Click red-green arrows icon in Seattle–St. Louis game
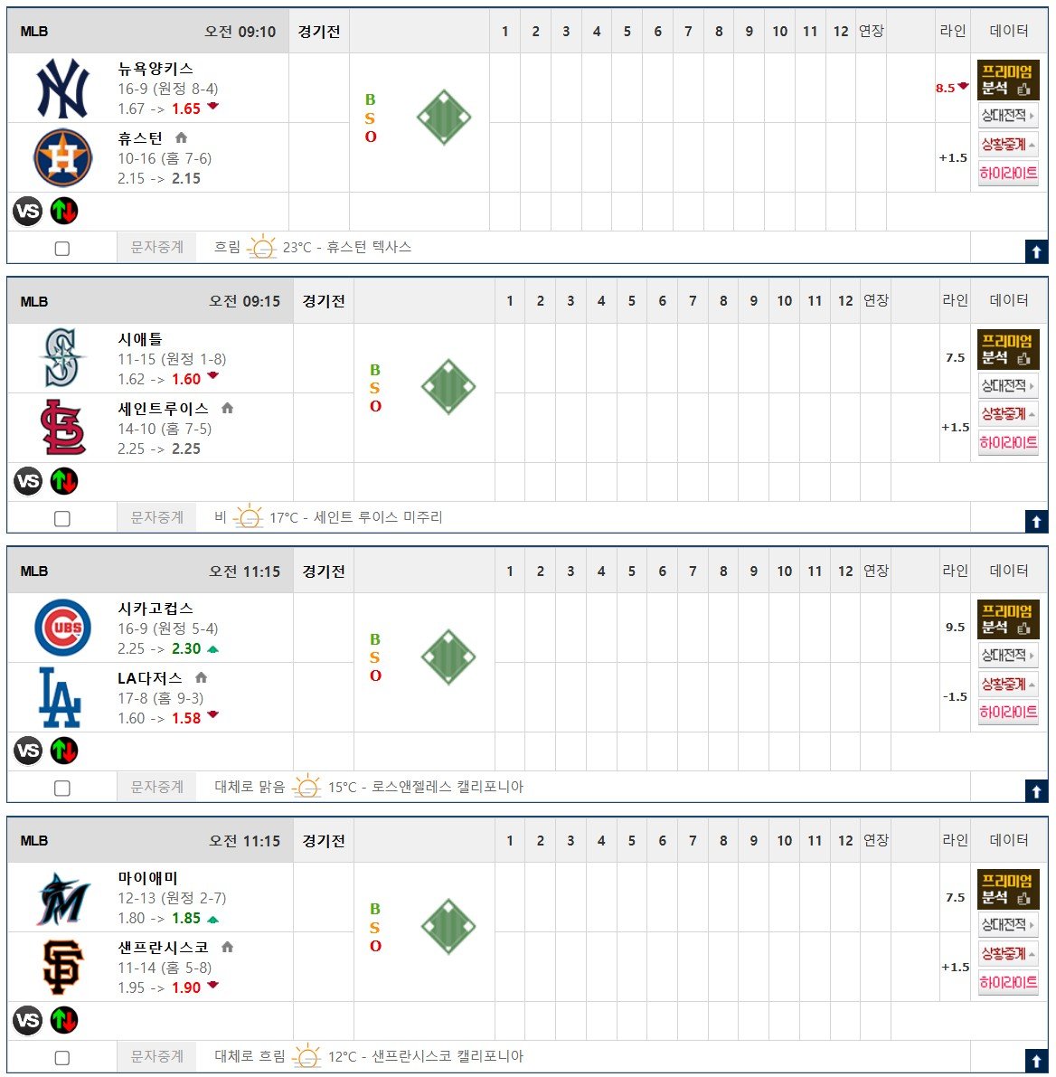Screen dimensions: 1056x1077 pos(64,481)
